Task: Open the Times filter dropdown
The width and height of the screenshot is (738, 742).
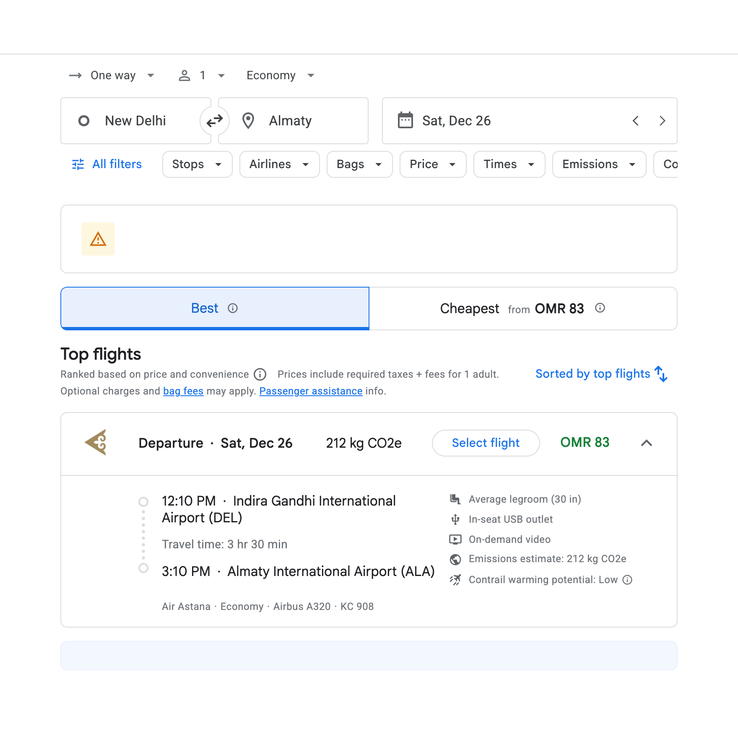Action: click(509, 164)
